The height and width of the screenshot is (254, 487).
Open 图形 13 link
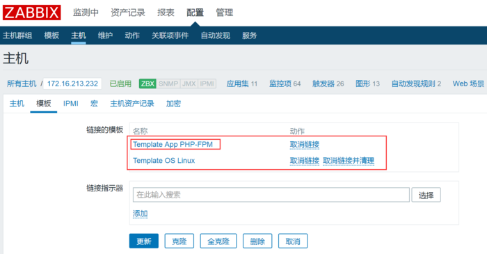point(367,84)
